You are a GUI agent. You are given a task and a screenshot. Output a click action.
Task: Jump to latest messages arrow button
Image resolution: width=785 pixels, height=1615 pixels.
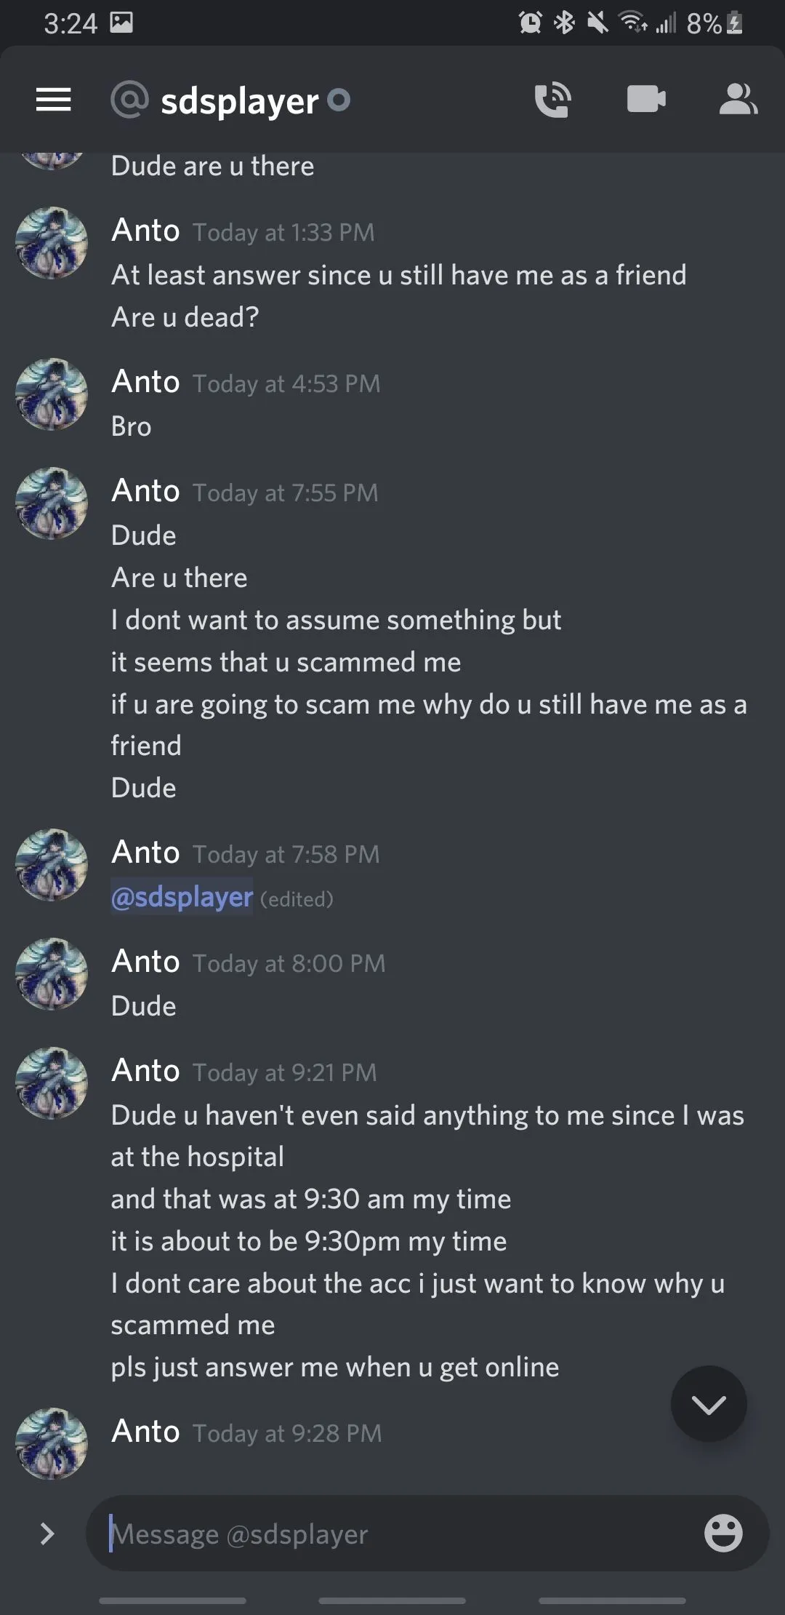[709, 1404]
